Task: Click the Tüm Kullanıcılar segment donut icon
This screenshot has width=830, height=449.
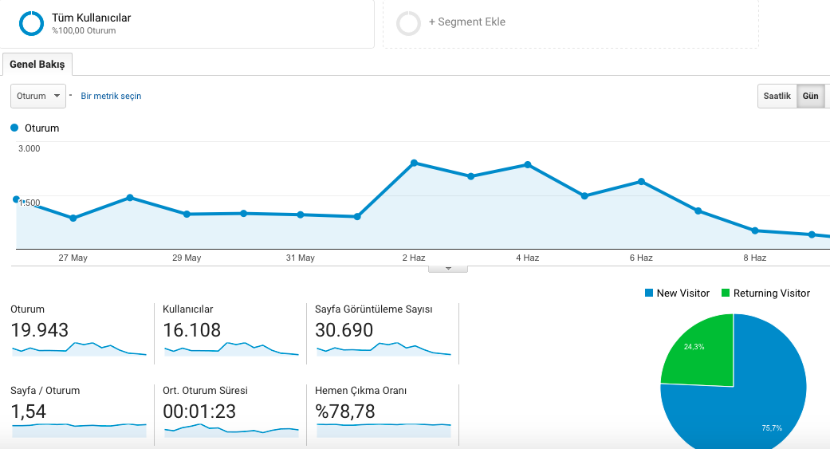Action: pyautogui.click(x=31, y=23)
